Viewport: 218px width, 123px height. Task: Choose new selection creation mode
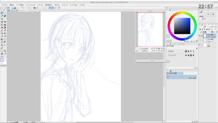coord(186,51)
